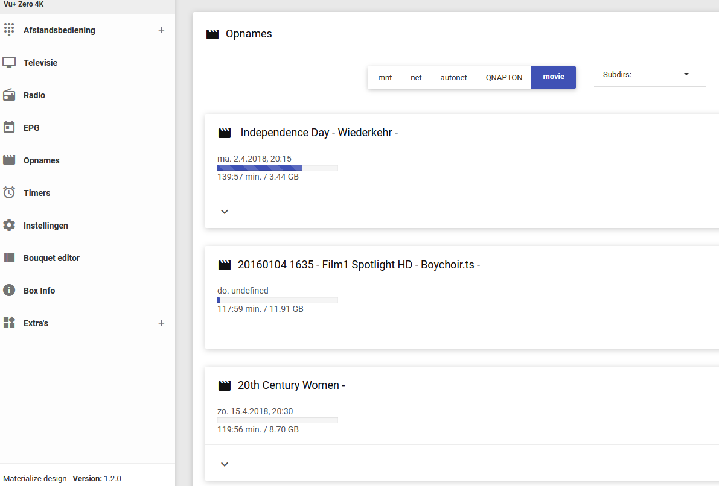Click the EPG calendar icon
This screenshot has height=486, width=719.
[9, 127]
